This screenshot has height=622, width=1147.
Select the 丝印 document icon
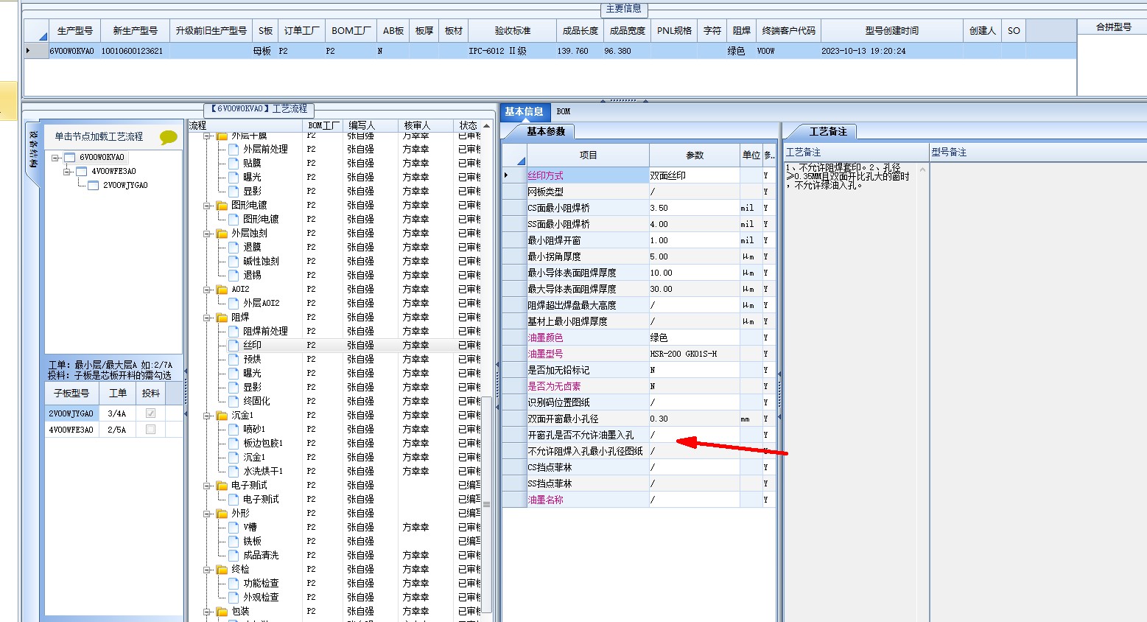pos(234,345)
